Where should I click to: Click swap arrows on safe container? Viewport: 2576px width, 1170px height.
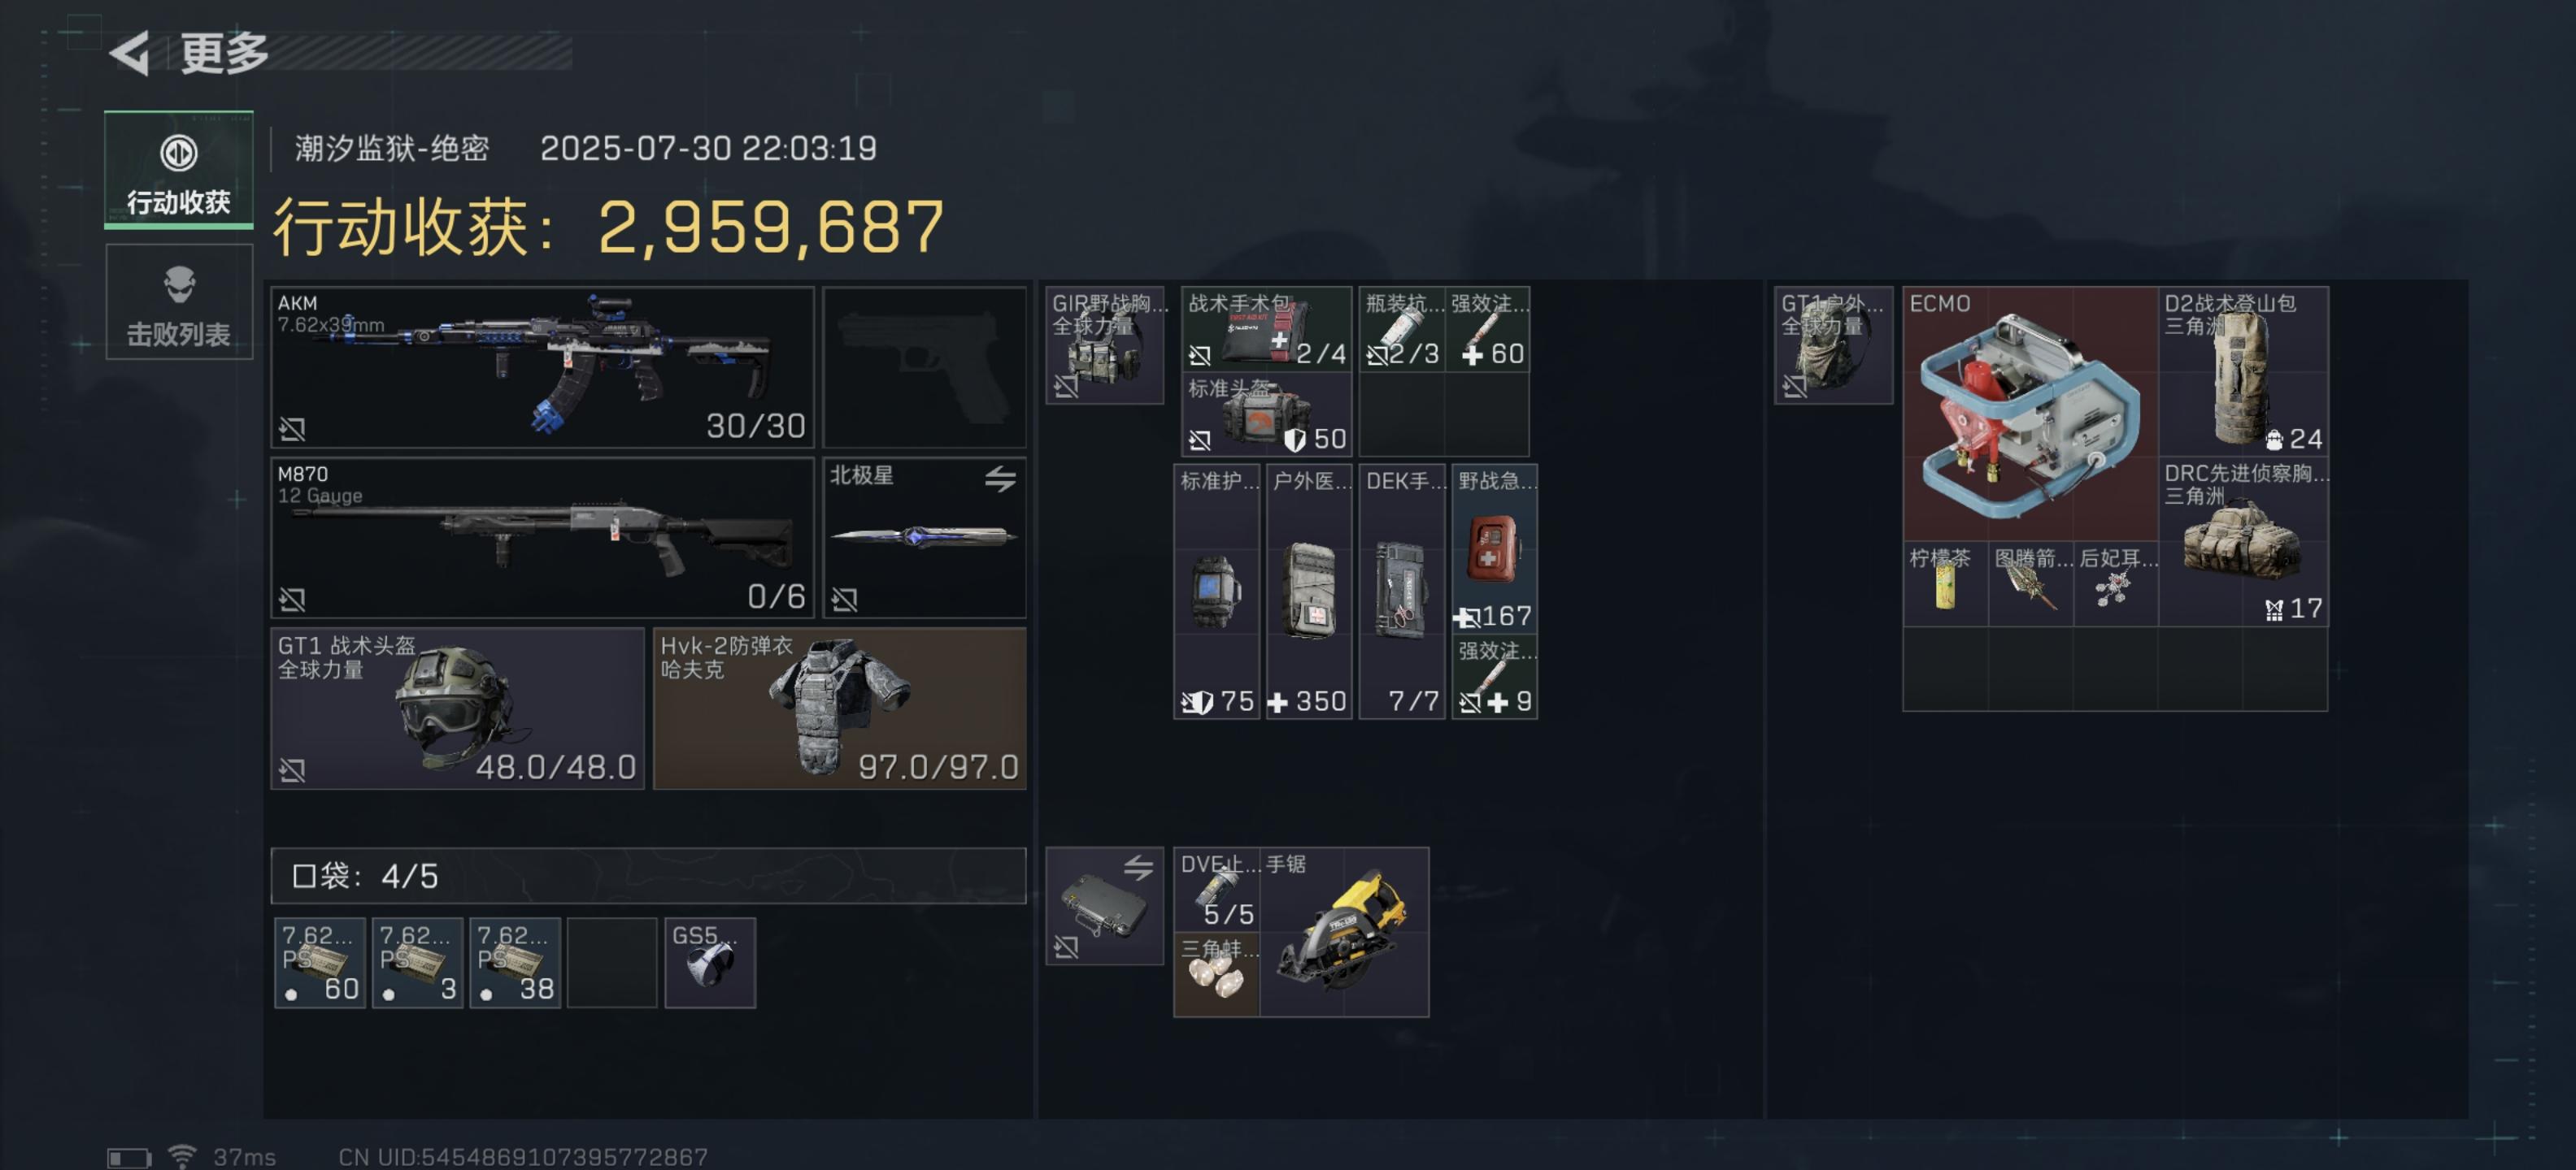[1138, 867]
